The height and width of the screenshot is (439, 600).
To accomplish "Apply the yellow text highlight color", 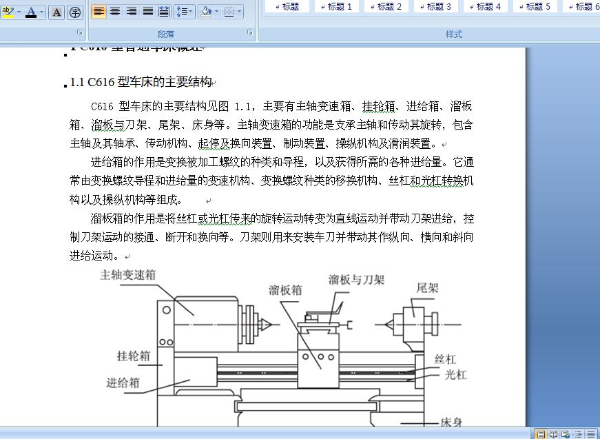I will click(x=8, y=12).
